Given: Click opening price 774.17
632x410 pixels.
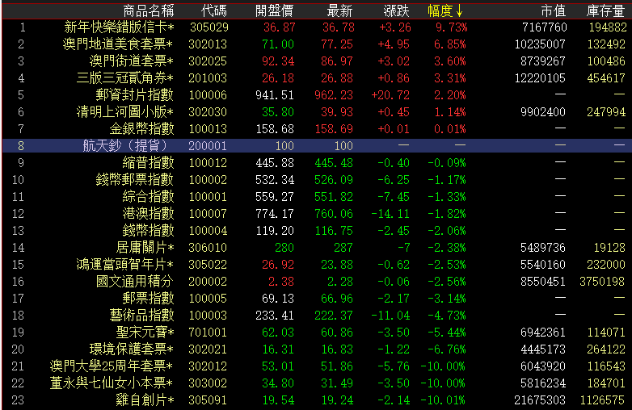Looking at the screenshot, I should (275, 214).
